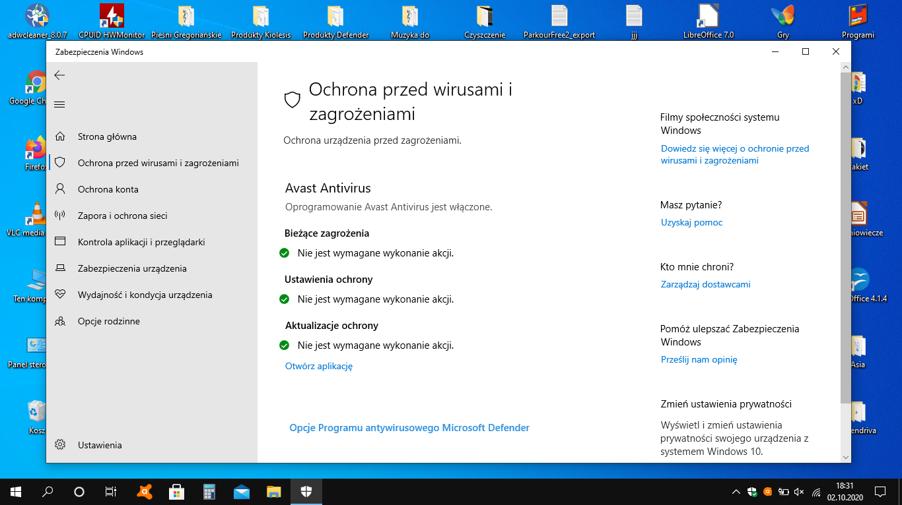The width and height of the screenshot is (902, 505).
Task: Click Windows Security shield taskbar button
Action: click(306, 492)
